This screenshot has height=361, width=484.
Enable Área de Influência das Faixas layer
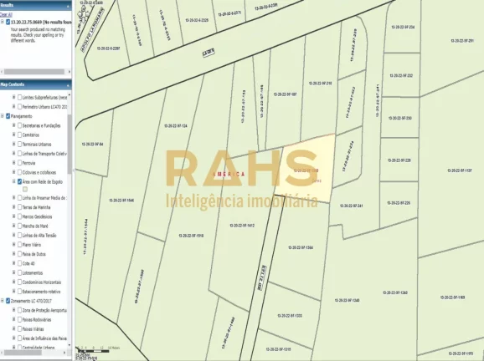(x=20, y=338)
